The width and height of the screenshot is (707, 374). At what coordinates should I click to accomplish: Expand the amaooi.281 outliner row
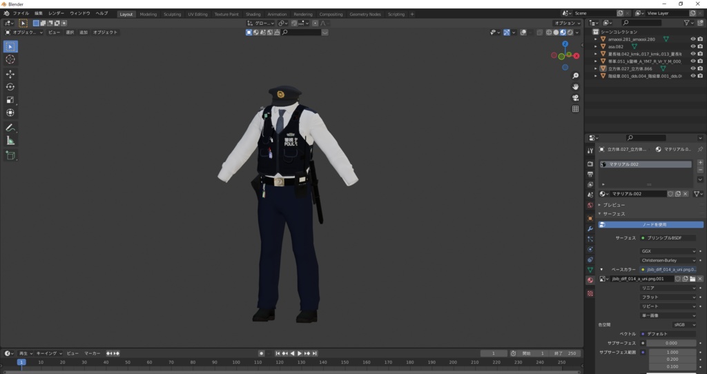click(x=596, y=39)
